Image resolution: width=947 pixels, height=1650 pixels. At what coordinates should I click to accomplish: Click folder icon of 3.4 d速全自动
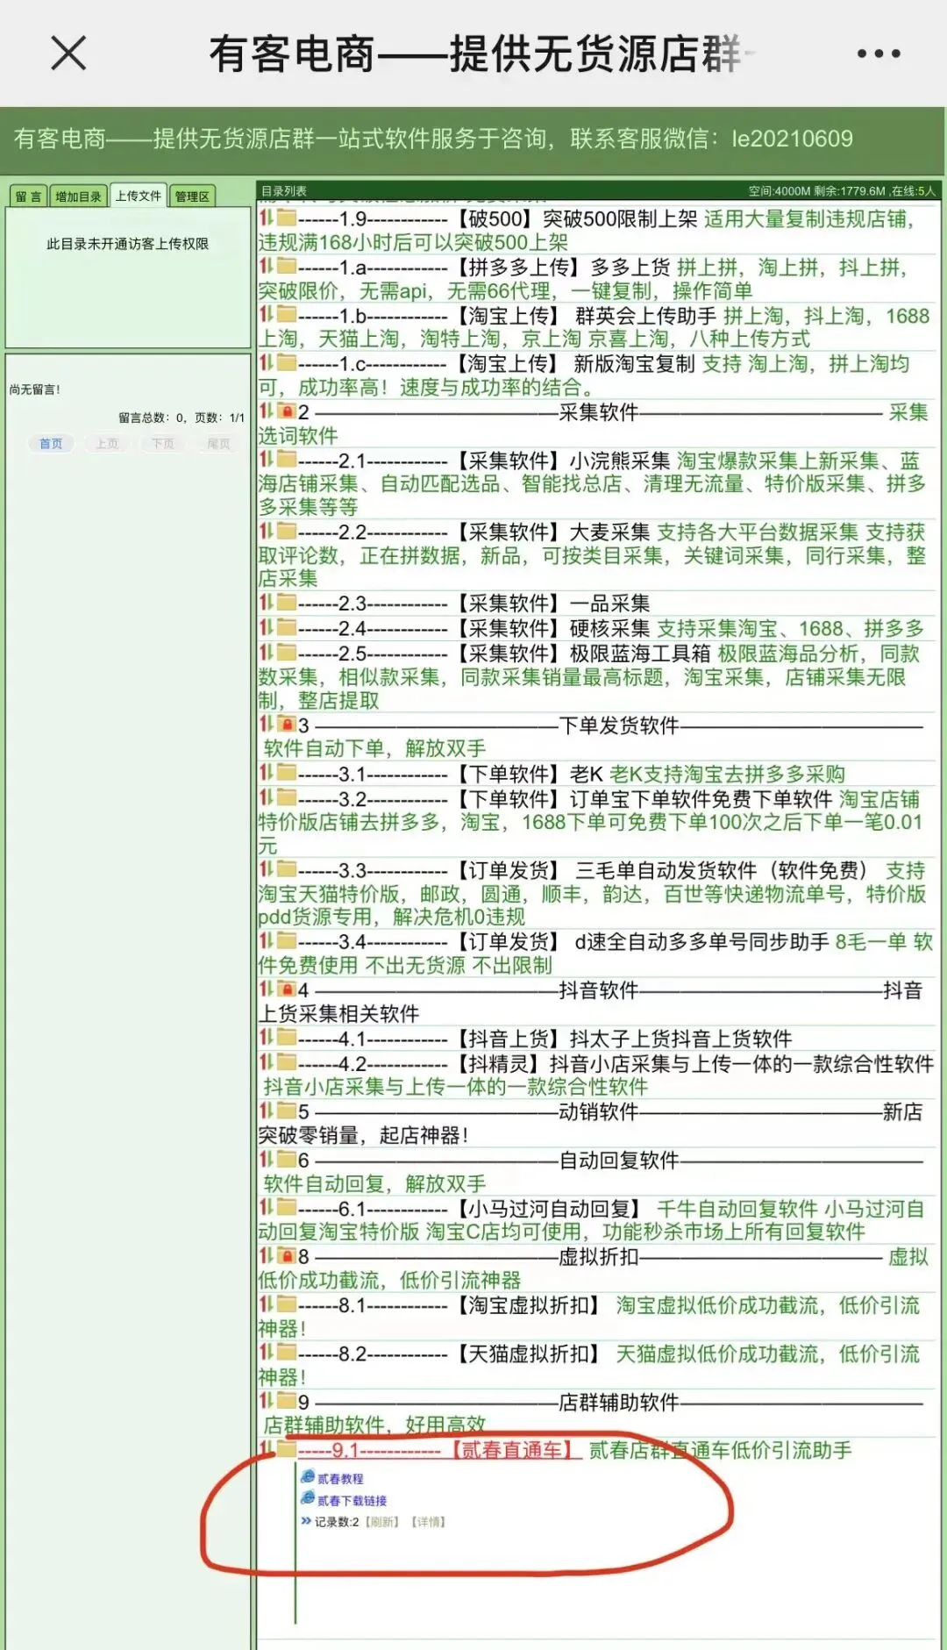point(287,940)
